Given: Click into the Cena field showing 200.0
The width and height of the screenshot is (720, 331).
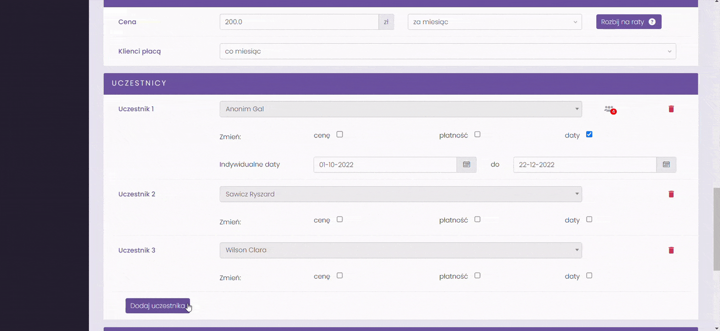Looking at the screenshot, I should pyautogui.click(x=299, y=22).
